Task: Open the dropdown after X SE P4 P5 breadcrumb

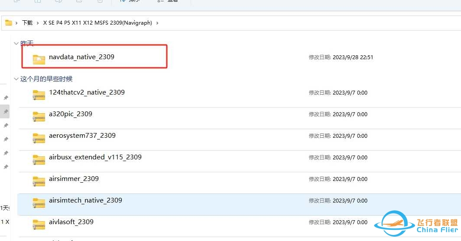Action: (x=157, y=23)
